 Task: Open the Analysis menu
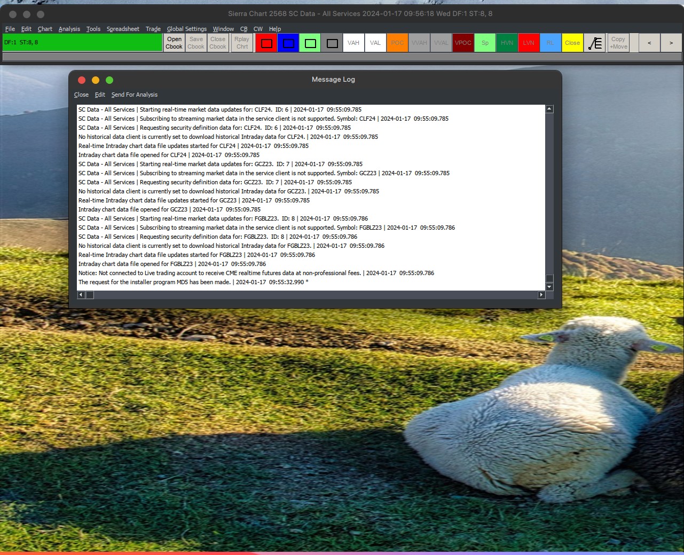pyautogui.click(x=69, y=29)
